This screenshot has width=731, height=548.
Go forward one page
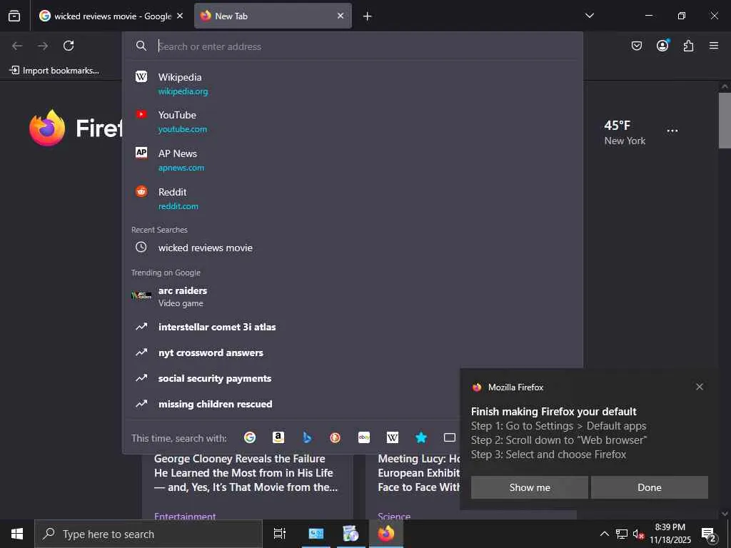(x=43, y=46)
